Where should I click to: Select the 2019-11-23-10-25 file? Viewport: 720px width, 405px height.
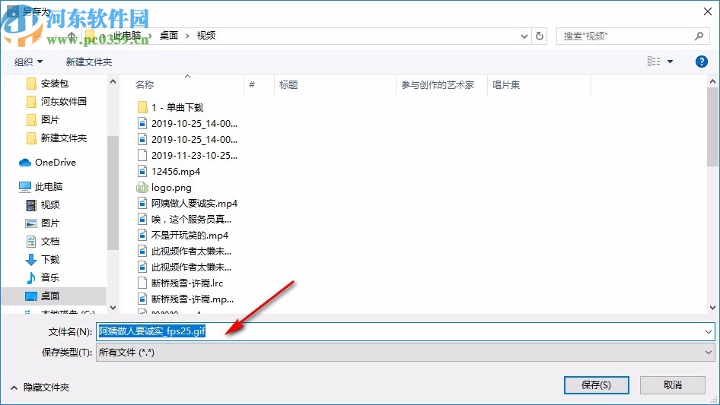(188, 156)
